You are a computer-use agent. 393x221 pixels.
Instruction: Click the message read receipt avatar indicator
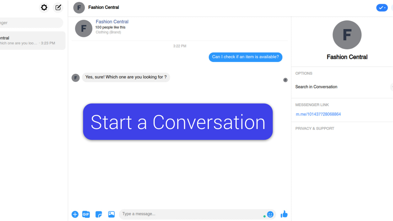click(x=285, y=80)
